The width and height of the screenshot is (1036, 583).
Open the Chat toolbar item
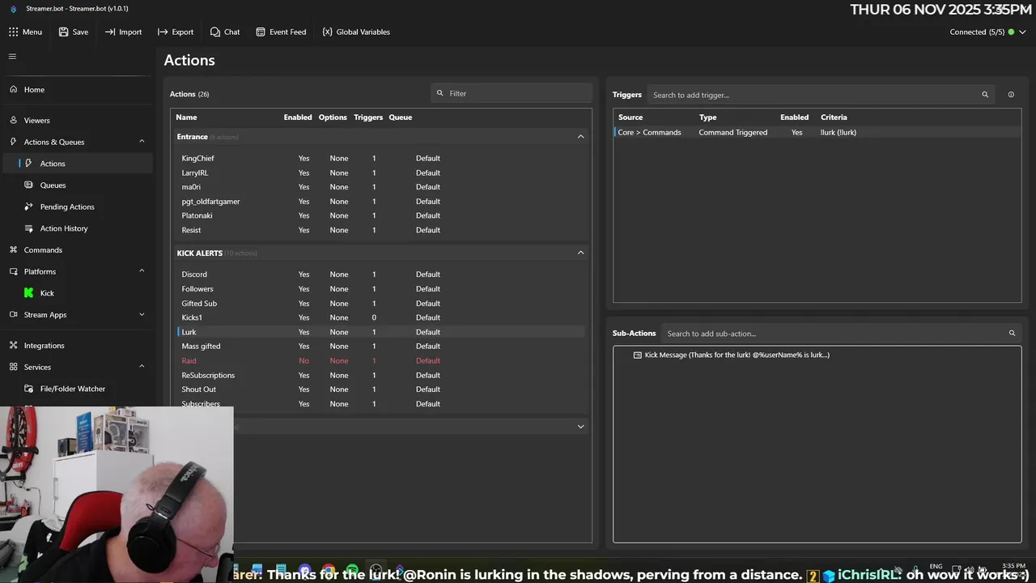point(224,32)
